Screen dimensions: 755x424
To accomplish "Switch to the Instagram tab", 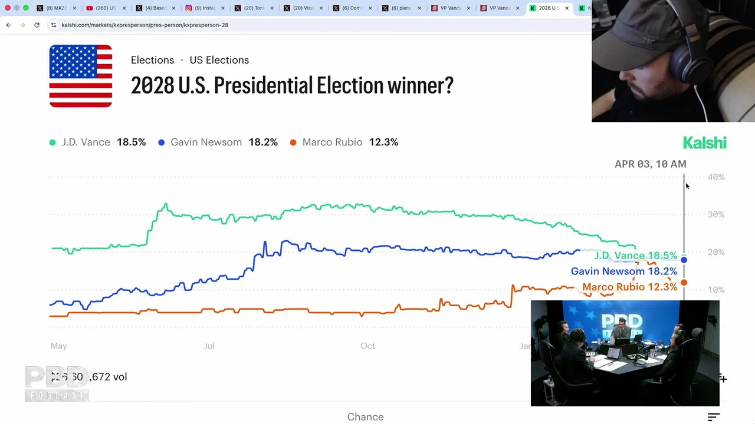I will [x=202, y=8].
